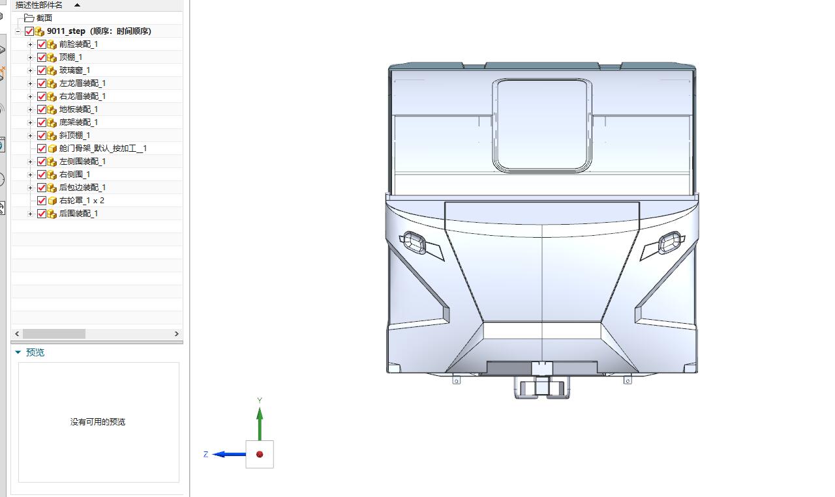Image resolution: width=835 pixels, height=497 pixels.
Task: Select the left headlamp on the model
Action: pos(414,242)
